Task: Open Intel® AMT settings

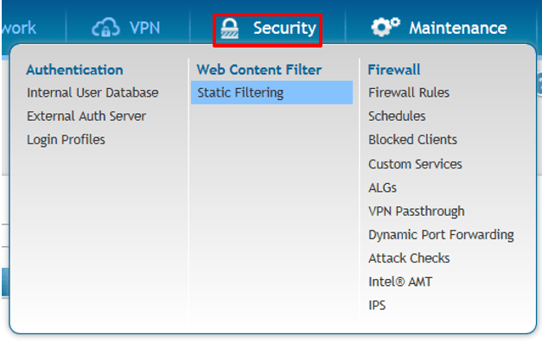Action: tap(400, 282)
